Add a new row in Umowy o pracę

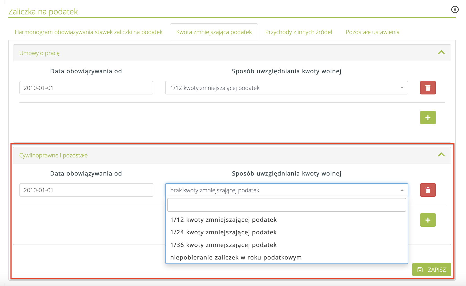pos(428,118)
